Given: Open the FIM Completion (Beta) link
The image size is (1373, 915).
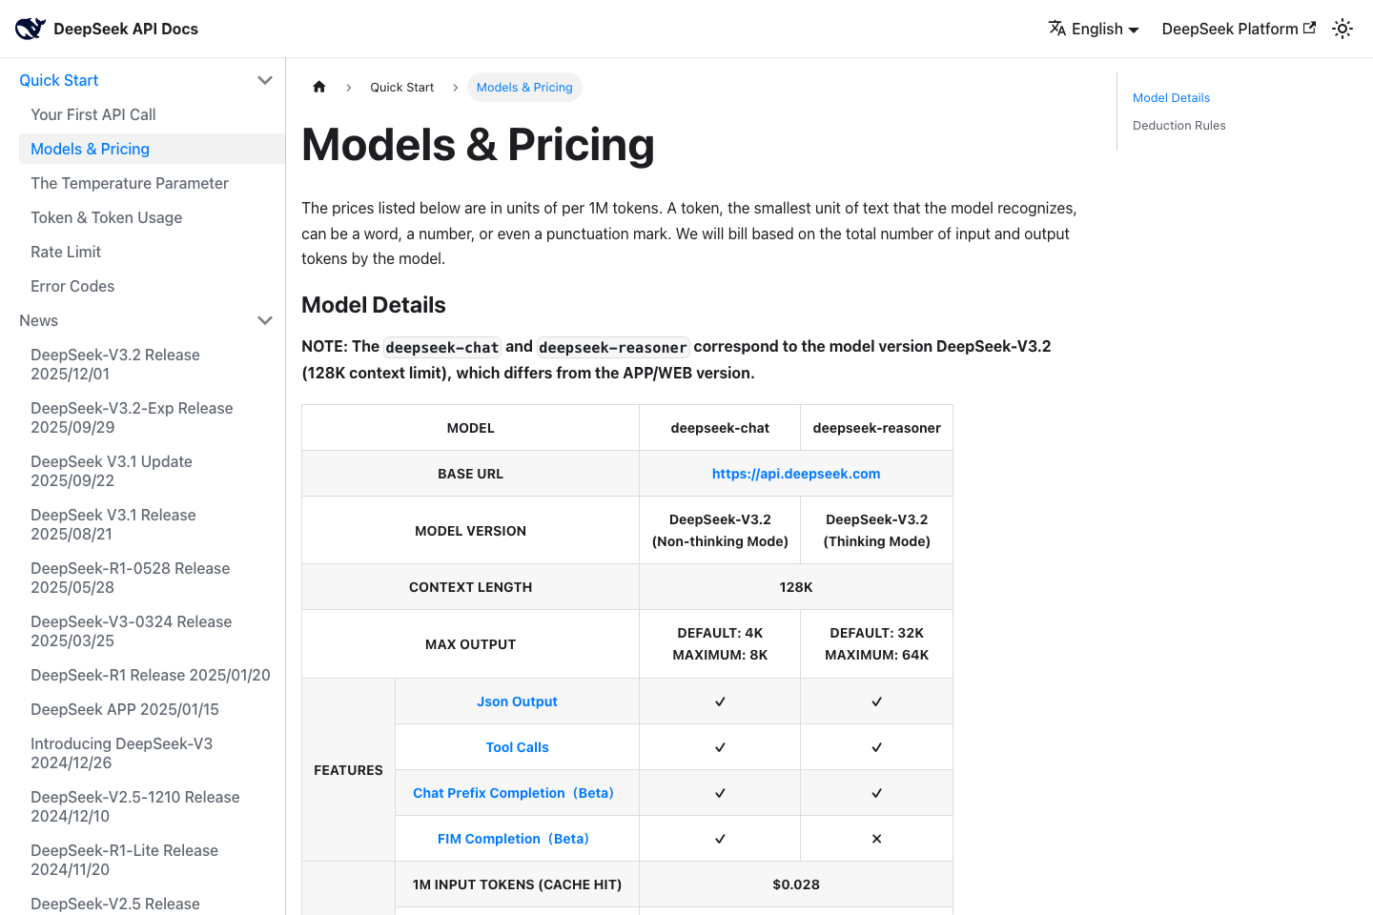Looking at the screenshot, I should [513, 838].
